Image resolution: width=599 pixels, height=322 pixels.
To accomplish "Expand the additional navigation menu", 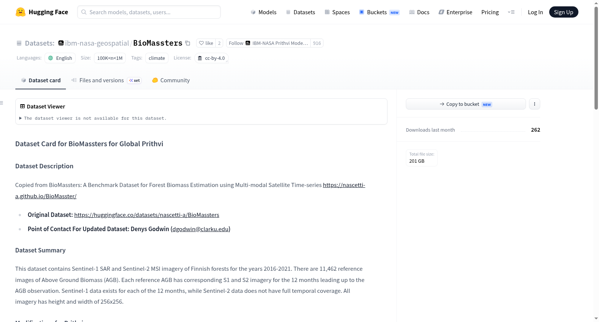I will (511, 12).
